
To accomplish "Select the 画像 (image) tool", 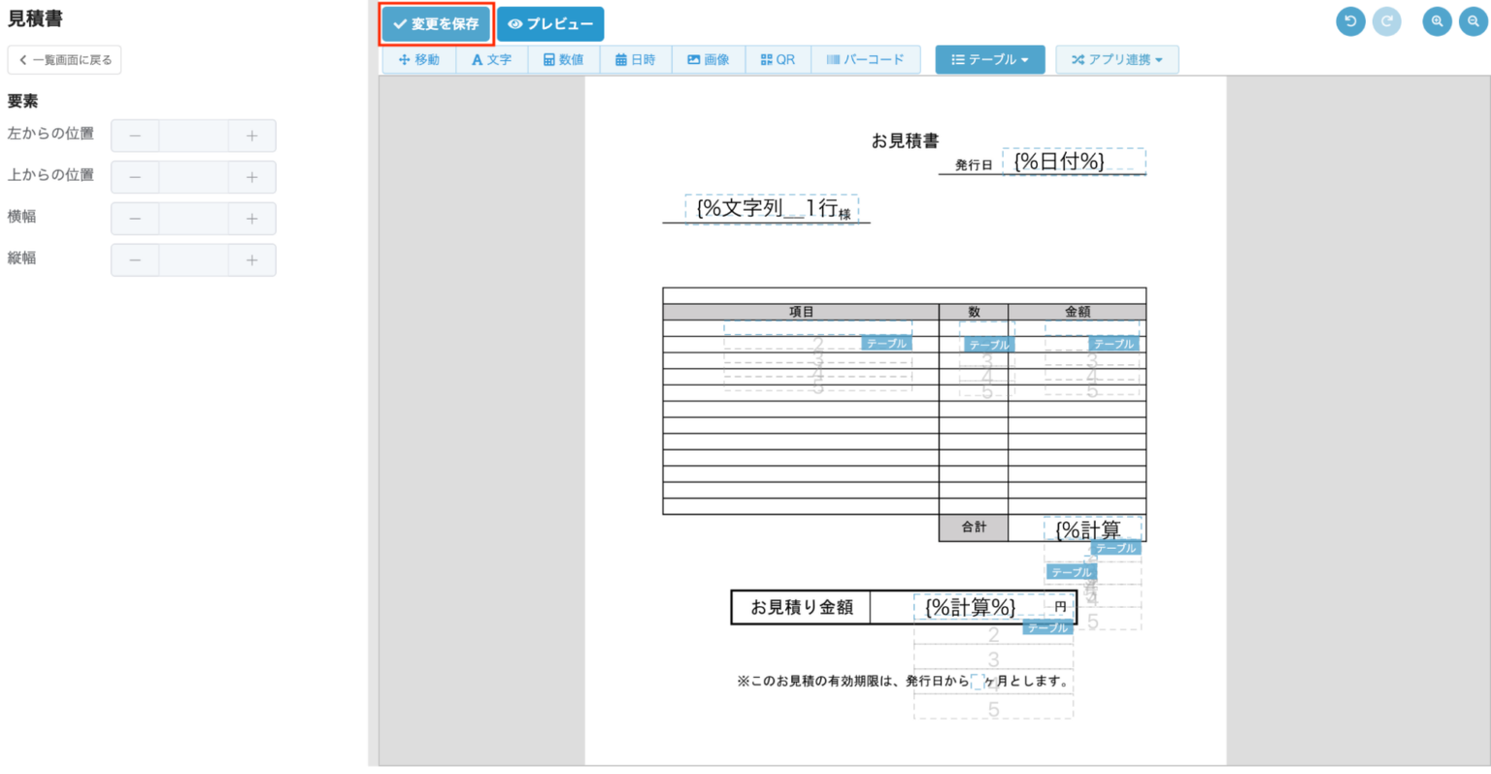I will coord(709,59).
